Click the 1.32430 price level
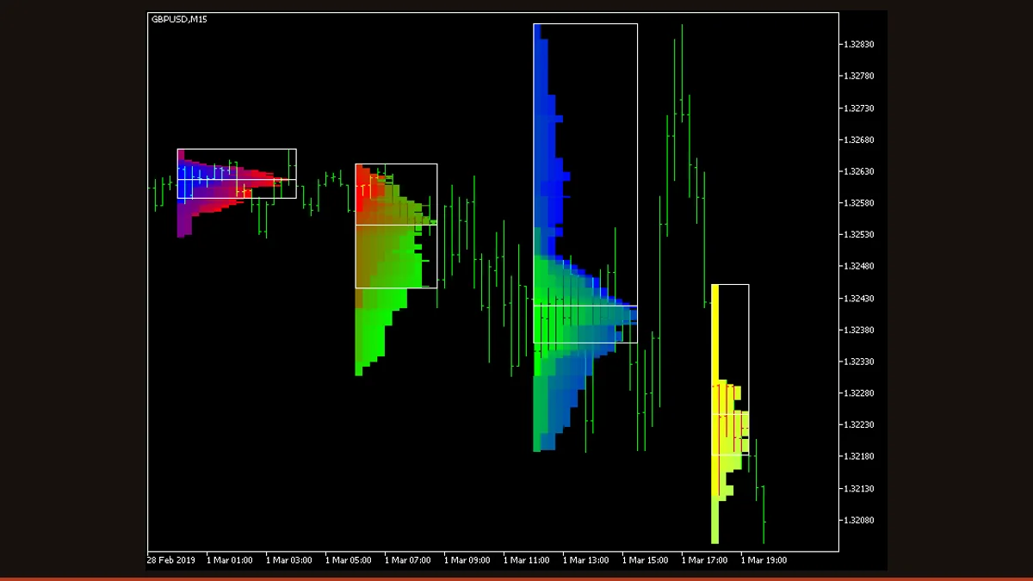 pyautogui.click(x=858, y=299)
